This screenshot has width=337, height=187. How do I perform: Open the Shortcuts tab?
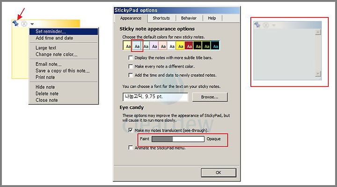pyautogui.click(x=161, y=18)
